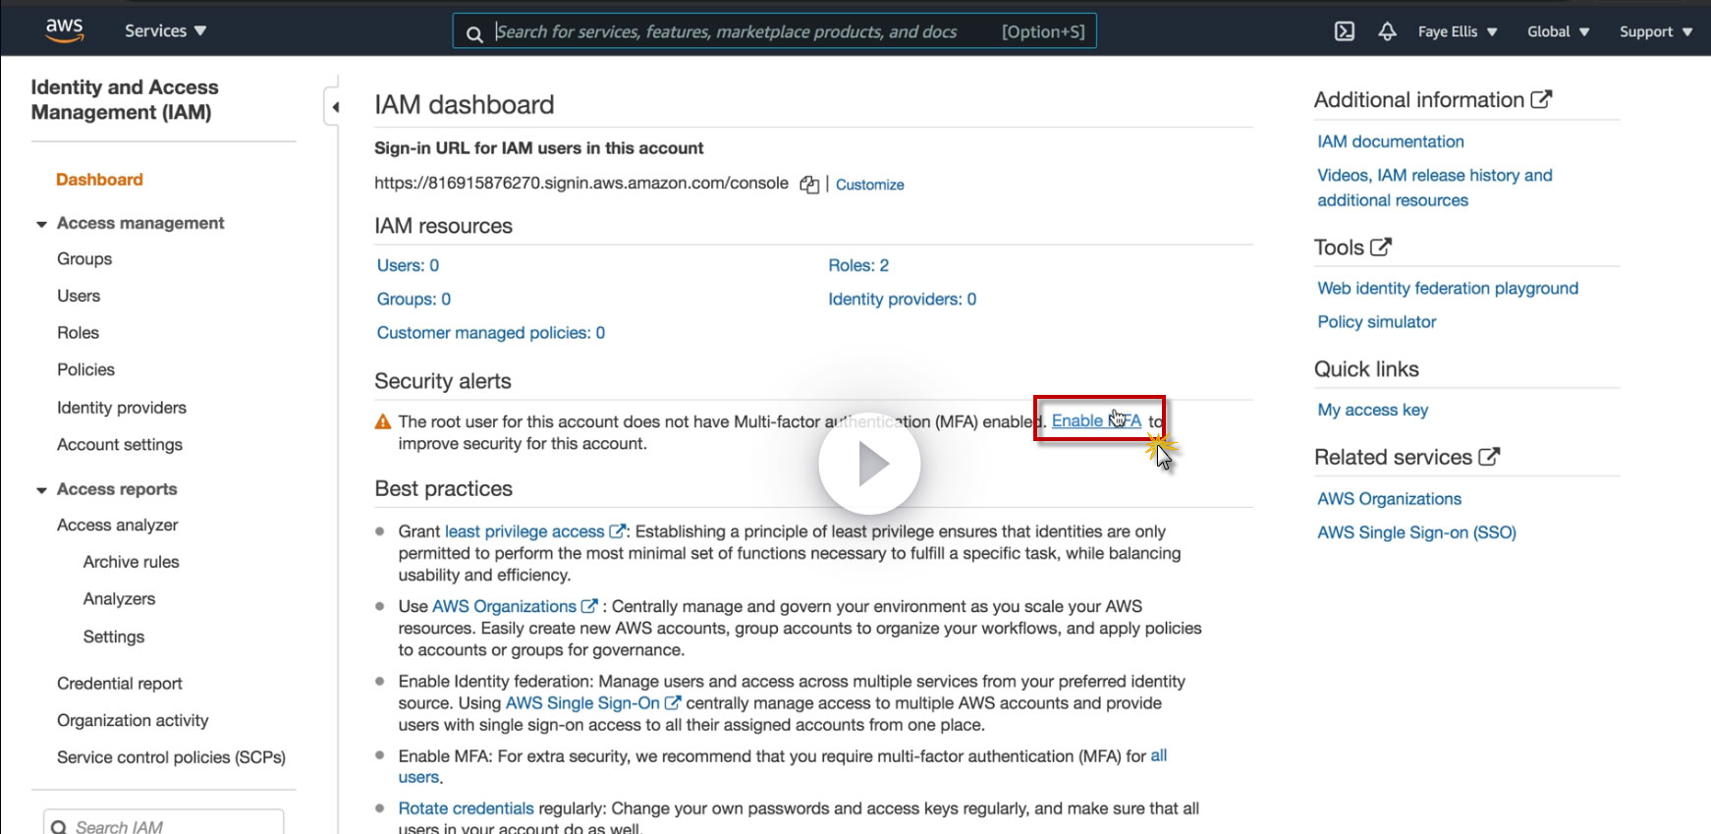
Task: Open Settings under Access analyzer
Action: (x=114, y=637)
